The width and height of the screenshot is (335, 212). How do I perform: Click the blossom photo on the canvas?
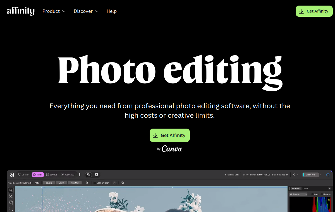click(151, 199)
